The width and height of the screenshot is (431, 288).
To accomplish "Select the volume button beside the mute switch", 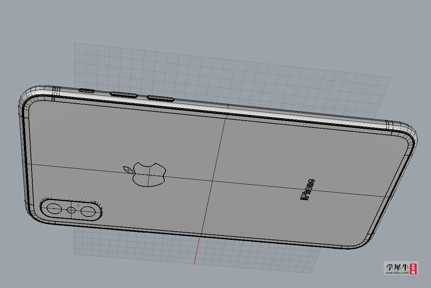I will (124, 95).
